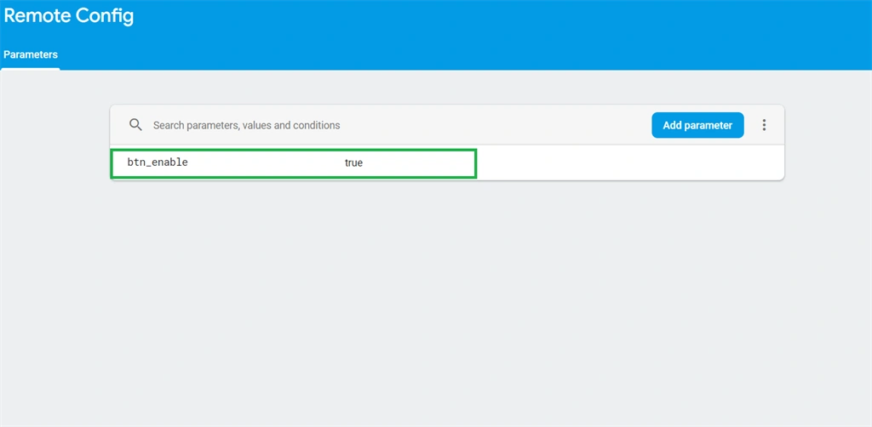Click the true value of btn_enable
The width and height of the screenshot is (872, 427).
(353, 163)
